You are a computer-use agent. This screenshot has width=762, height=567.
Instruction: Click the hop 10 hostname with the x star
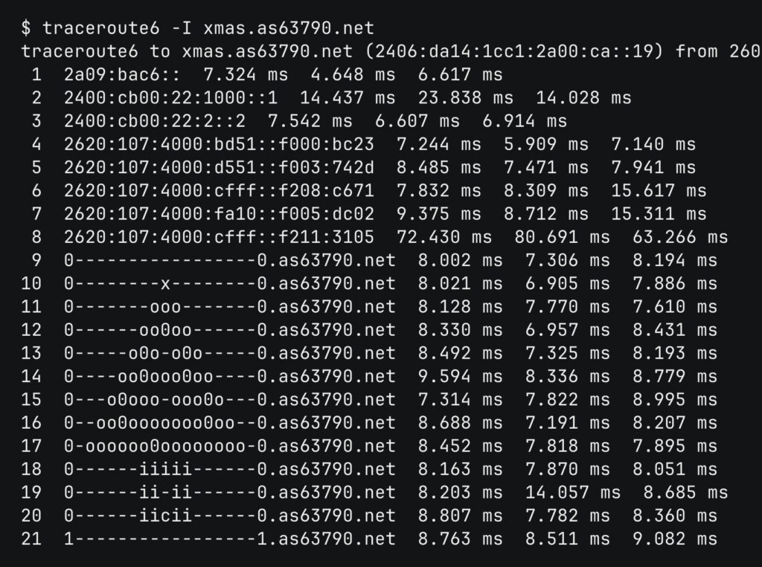pos(229,284)
